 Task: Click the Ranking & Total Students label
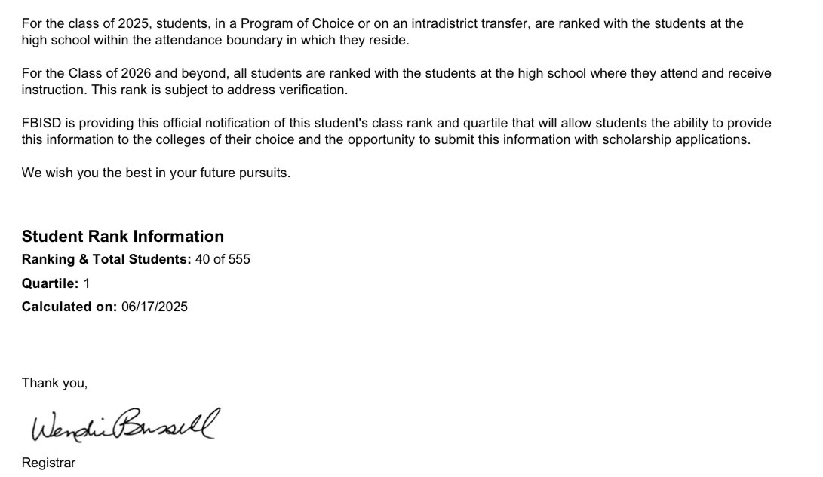point(106,259)
